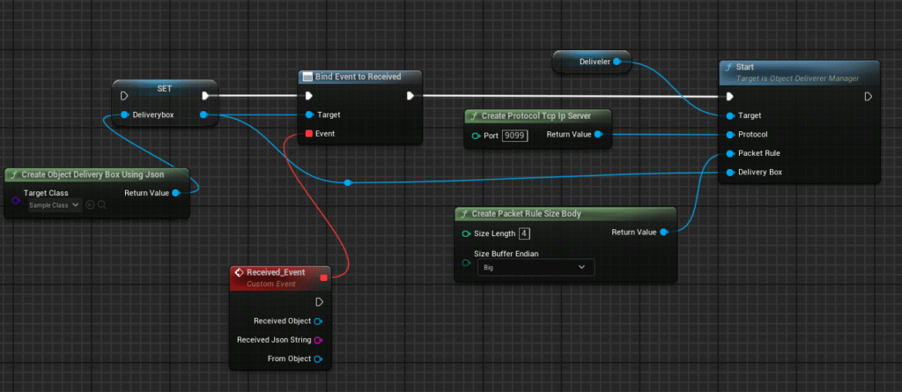Click the Deliverybox input pin on SET

(x=124, y=115)
